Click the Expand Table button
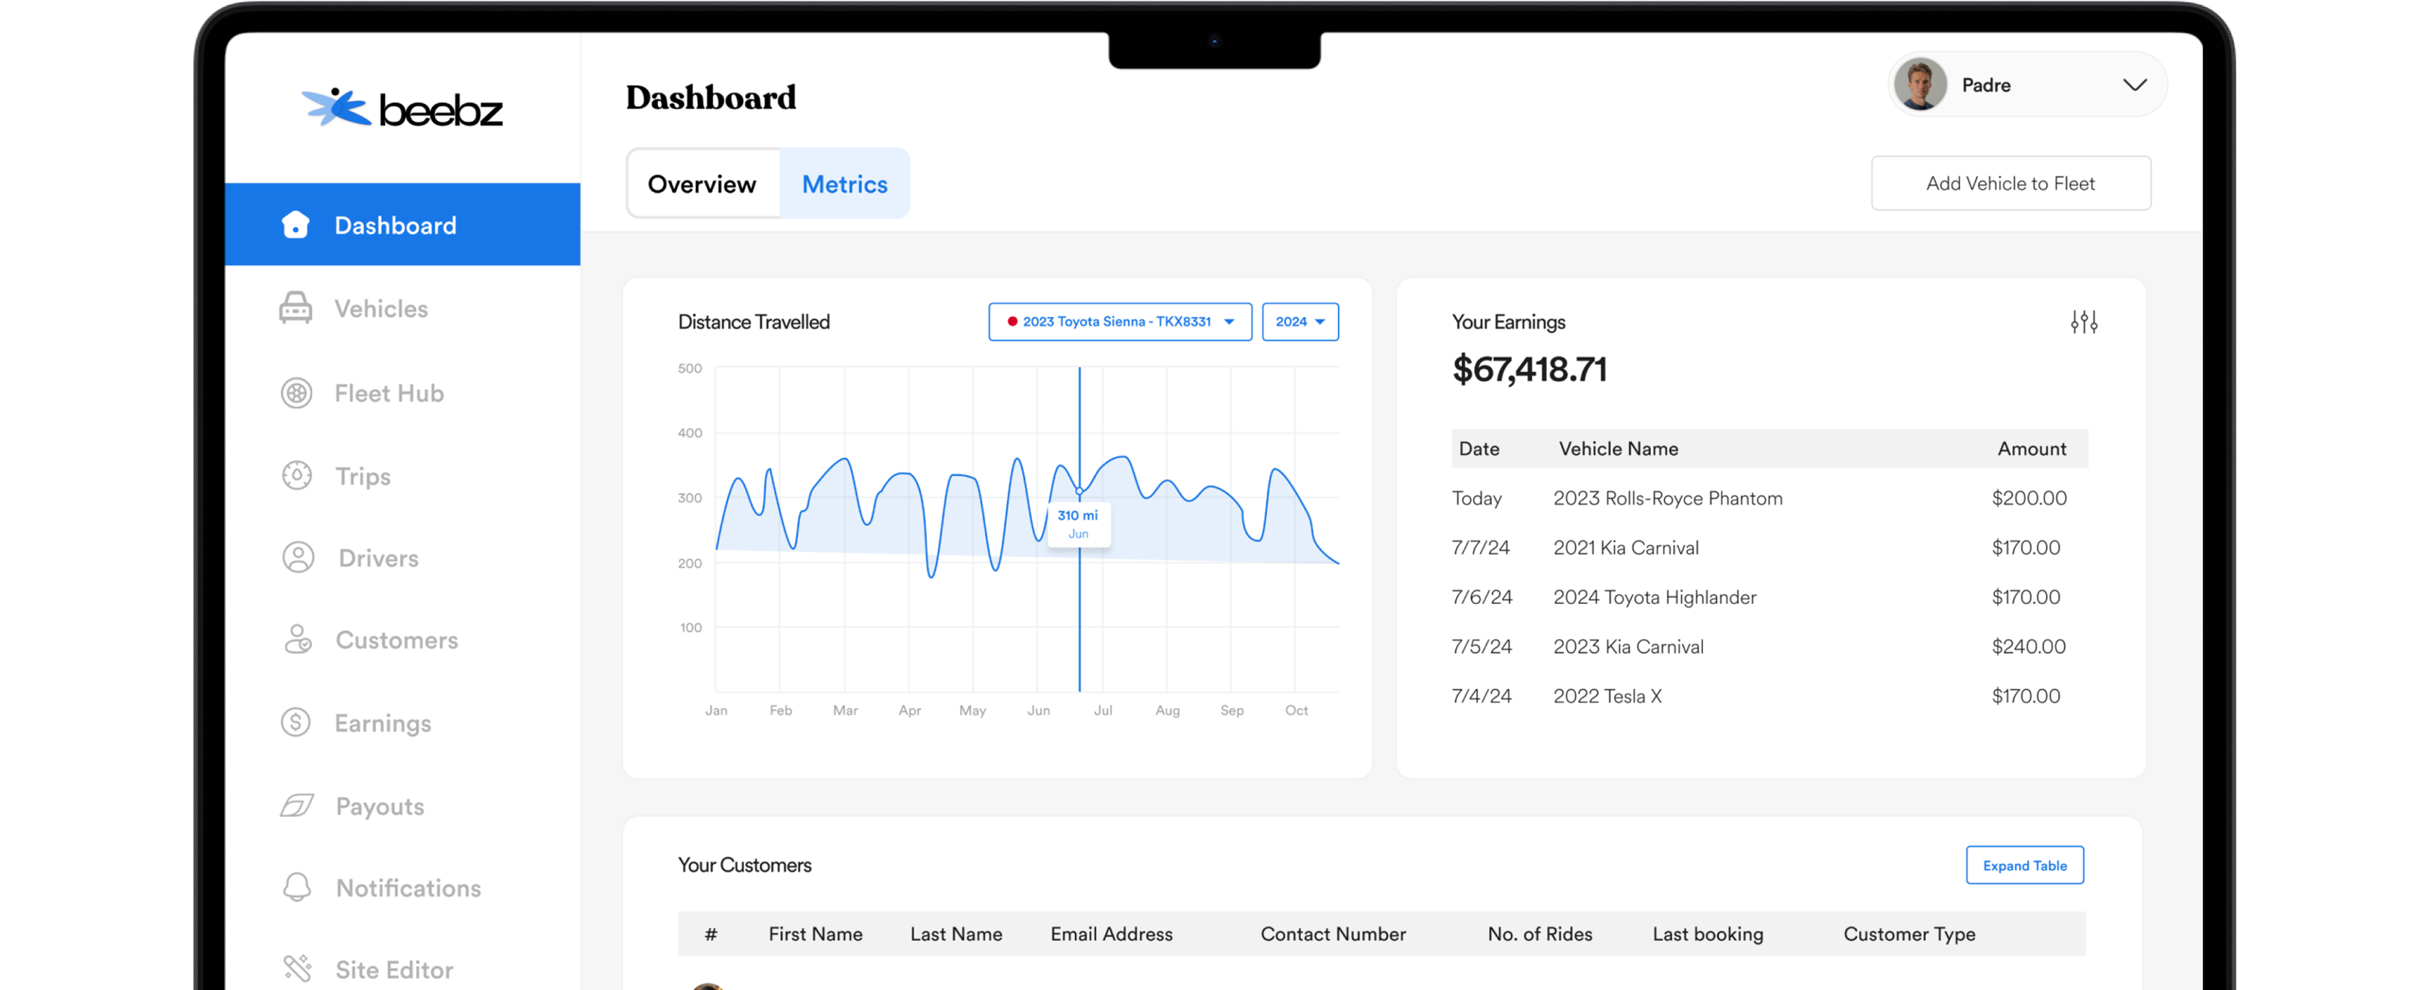Screen dimensions: 2427x990 pyautogui.click(x=2024, y=865)
